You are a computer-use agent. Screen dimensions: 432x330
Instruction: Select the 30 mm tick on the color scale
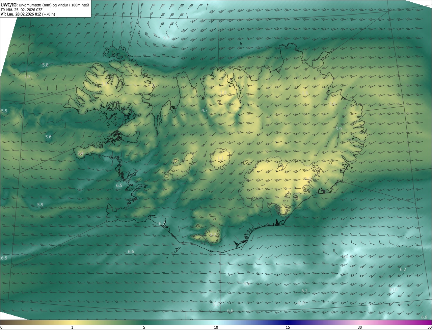click(x=360, y=327)
